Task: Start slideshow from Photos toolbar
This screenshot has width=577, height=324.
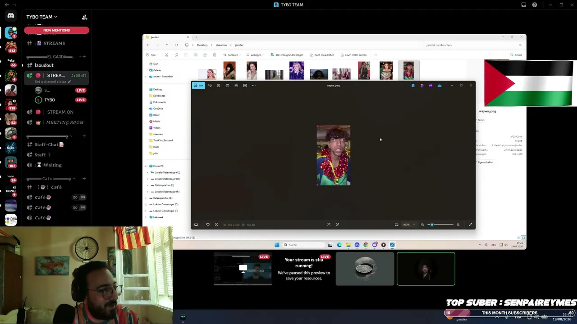Action: coord(245,85)
